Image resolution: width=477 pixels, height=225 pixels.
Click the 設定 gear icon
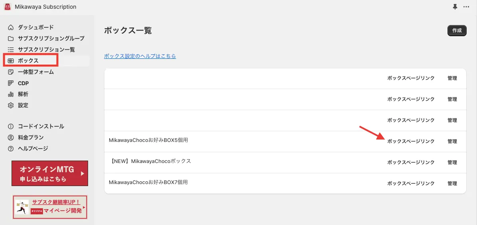[11, 105]
